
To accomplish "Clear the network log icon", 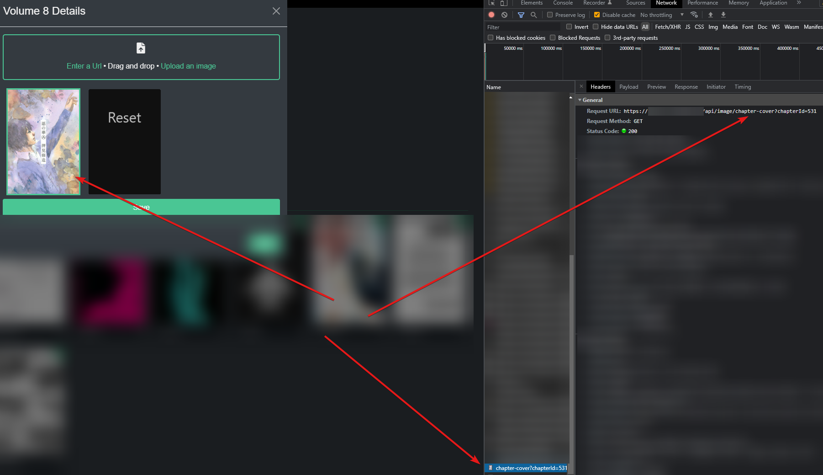I will [504, 15].
